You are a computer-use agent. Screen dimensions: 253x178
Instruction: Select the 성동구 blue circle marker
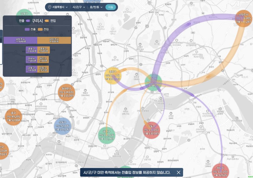[62, 126]
